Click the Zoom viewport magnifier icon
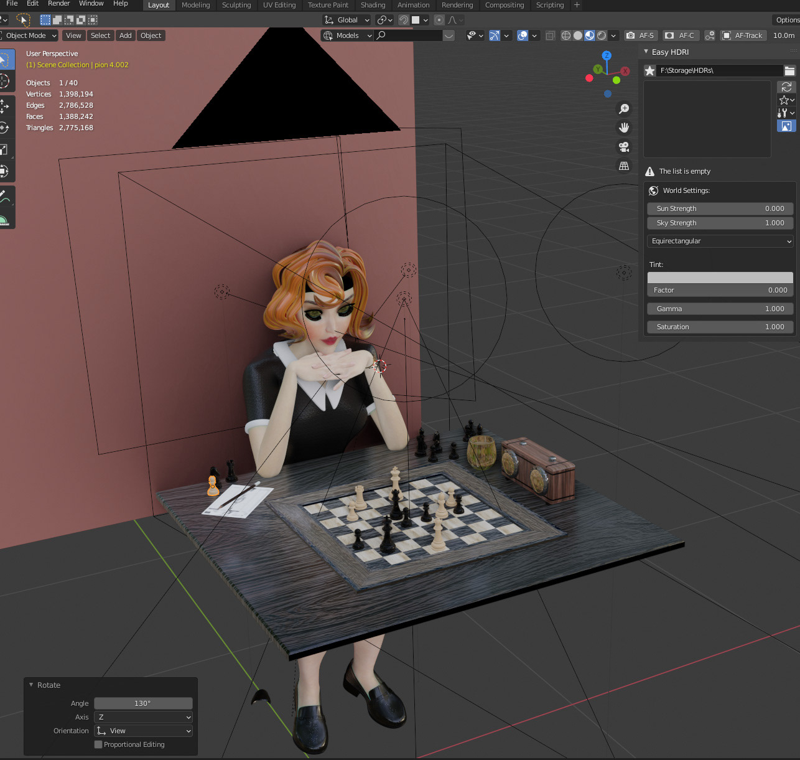Viewport: 800px width, 760px height. point(624,109)
